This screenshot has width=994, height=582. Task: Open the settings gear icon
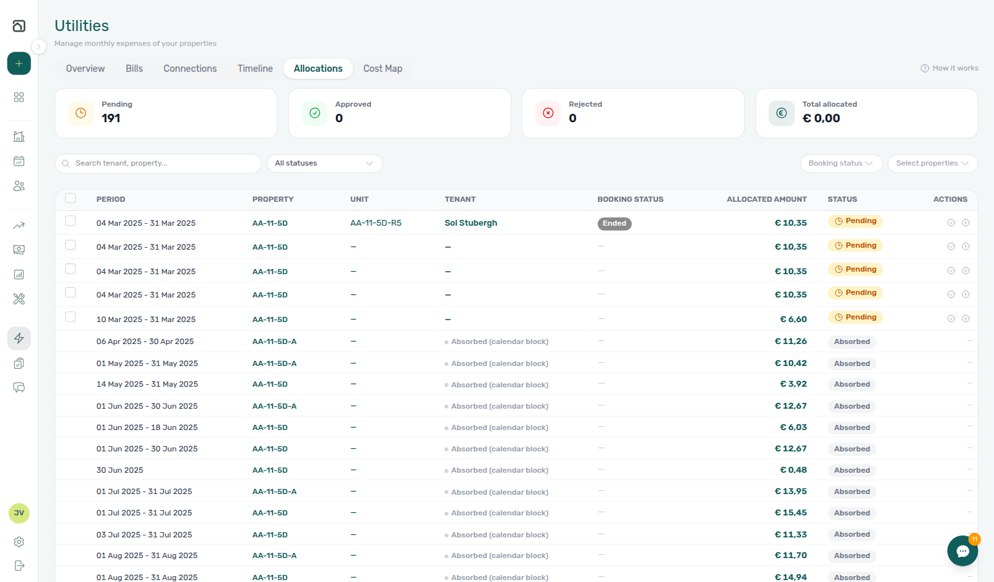pos(19,542)
